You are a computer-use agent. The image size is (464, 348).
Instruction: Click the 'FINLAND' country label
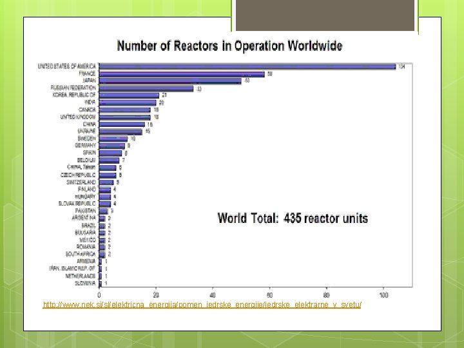click(x=87, y=189)
